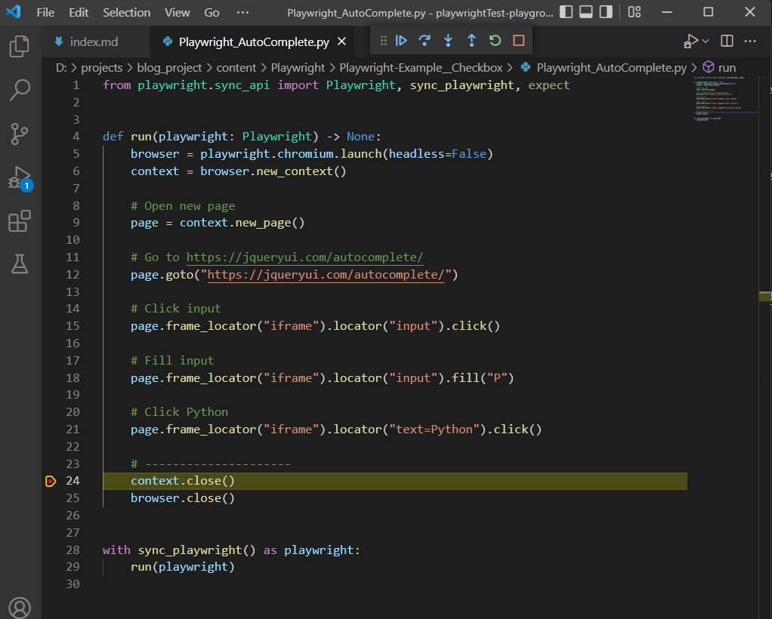Open the Selection menu

[x=126, y=13]
